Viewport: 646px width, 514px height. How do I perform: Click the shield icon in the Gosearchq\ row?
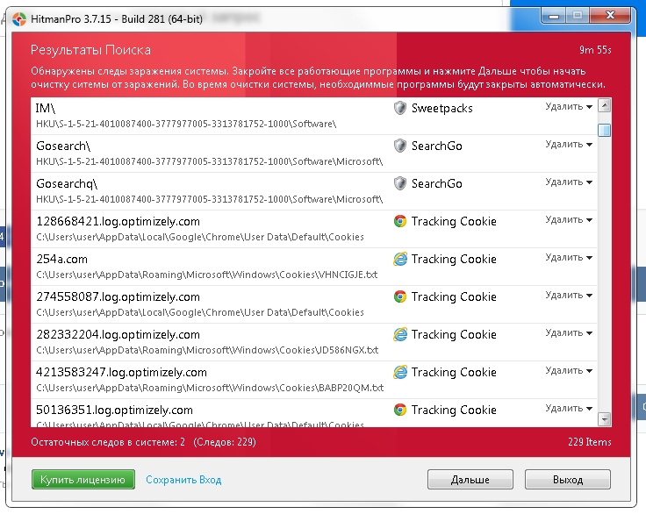tap(400, 183)
